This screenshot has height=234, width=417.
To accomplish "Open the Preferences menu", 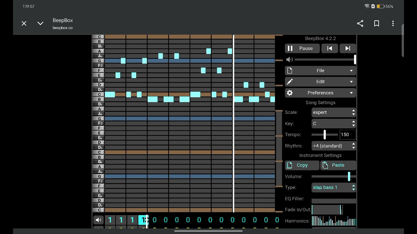I will (320, 93).
